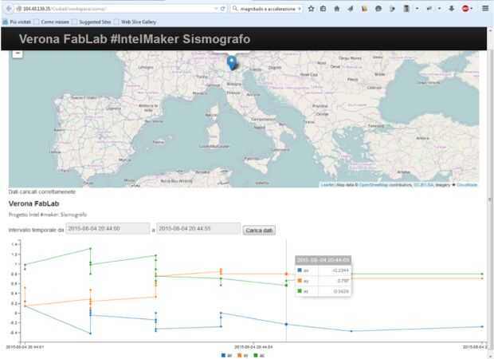Reload the page with the refresh icon
Screen dimensions: 494x359
click(223, 9)
